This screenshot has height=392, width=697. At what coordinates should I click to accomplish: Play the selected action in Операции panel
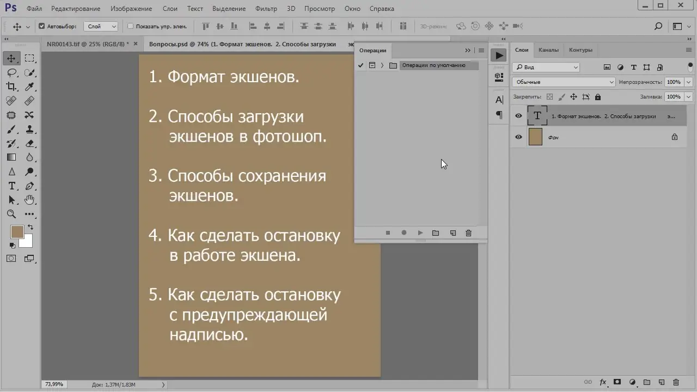[x=420, y=232]
